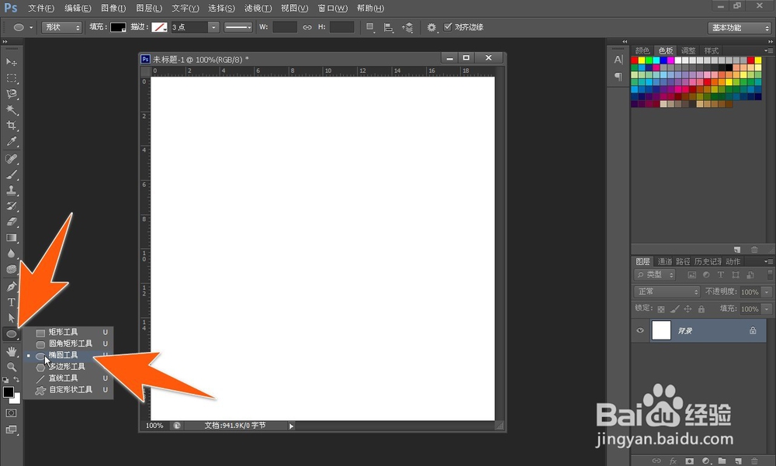Switch to the 通道 tab
This screenshot has width=776, height=466.
click(x=665, y=262)
